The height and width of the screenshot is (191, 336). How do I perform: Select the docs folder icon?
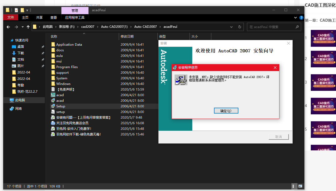tap(53, 50)
